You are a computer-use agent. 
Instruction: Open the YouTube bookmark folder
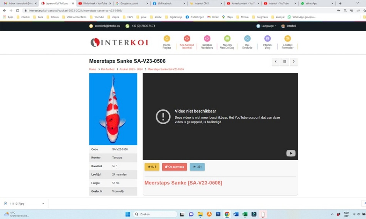[97, 17]
